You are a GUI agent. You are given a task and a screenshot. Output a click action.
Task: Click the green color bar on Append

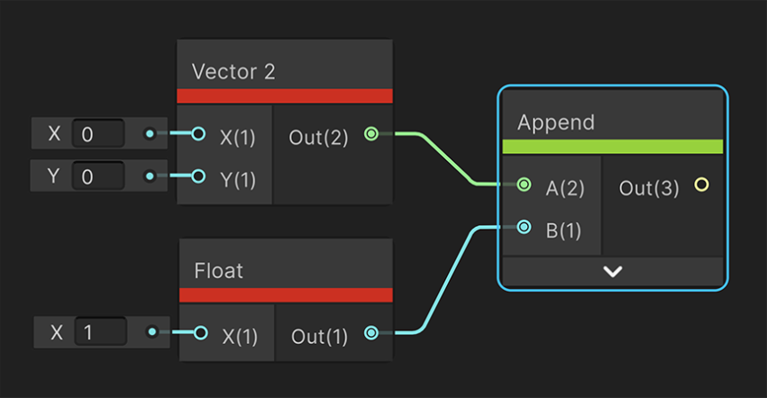click(x=613, y=147)
